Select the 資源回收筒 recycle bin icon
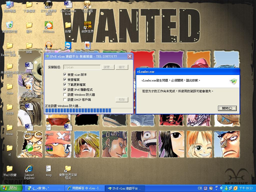256x192 pixels. tap(10, 27)
